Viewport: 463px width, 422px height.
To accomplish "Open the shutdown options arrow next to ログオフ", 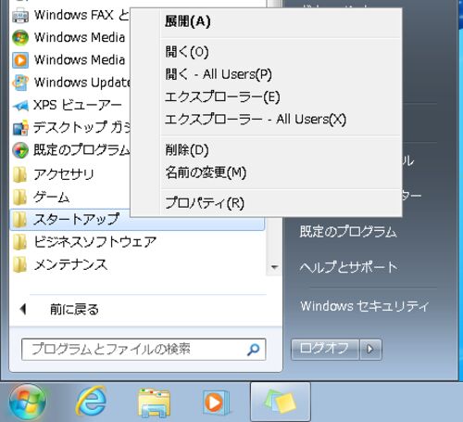I will tap(370, 350).
